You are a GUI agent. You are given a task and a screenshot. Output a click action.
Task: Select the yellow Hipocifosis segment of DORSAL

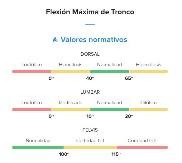(70, 72)
